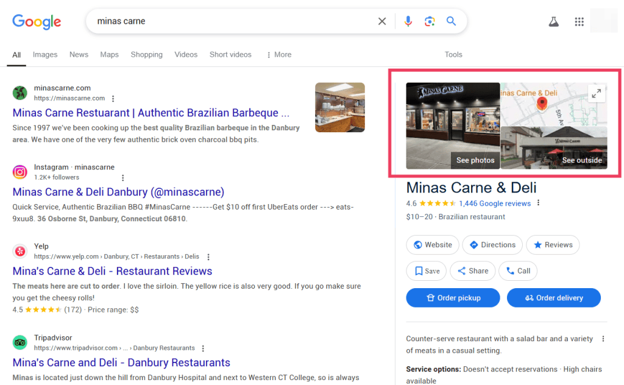624x385 pixels.
Task: Open the Google logo homepage link
Action: click(37, 21)
